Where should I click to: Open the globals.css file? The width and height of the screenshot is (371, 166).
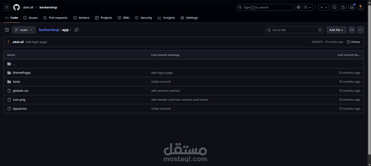21,91
